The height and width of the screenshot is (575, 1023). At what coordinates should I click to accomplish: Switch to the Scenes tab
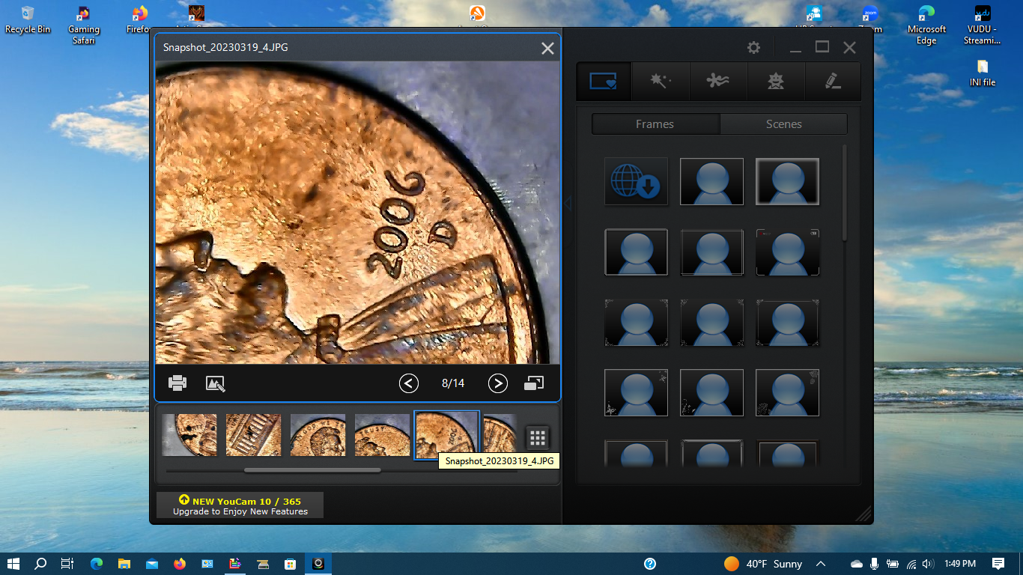point(784,124)
